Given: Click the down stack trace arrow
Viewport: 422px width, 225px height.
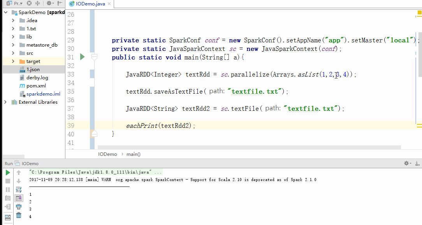Looking at the screenshot, I should [19, 181].
